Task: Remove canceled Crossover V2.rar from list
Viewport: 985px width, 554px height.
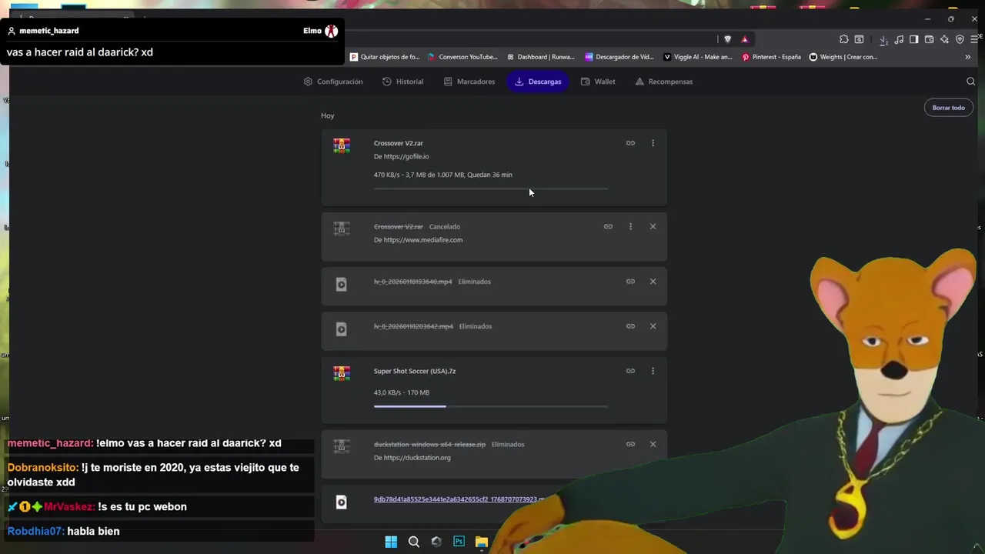Action: [653, 226]
